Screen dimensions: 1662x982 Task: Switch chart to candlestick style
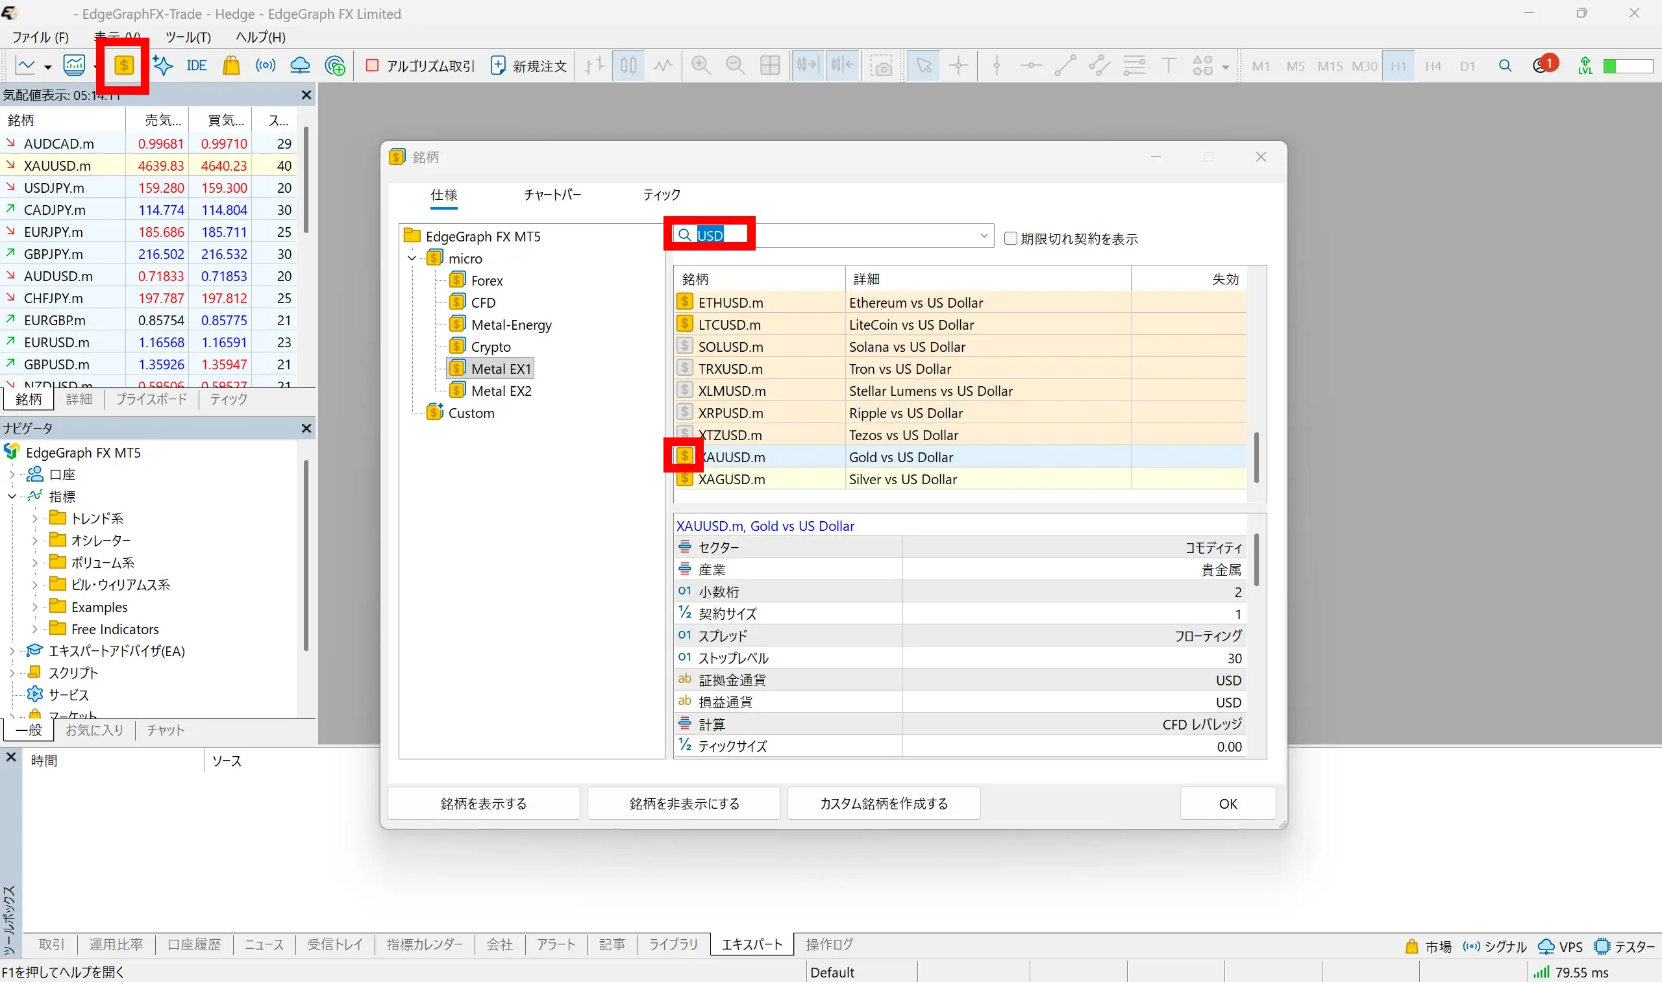click(x=629, y=66)
